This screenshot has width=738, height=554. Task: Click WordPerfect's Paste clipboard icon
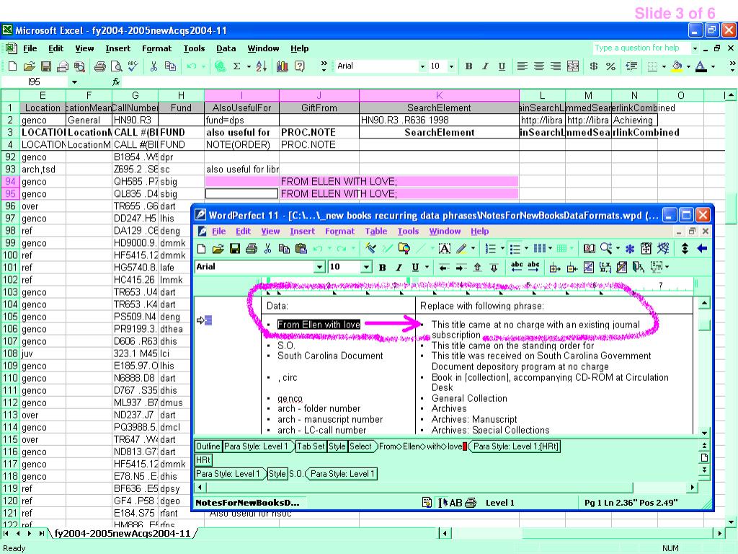click(x=301, y=249)
